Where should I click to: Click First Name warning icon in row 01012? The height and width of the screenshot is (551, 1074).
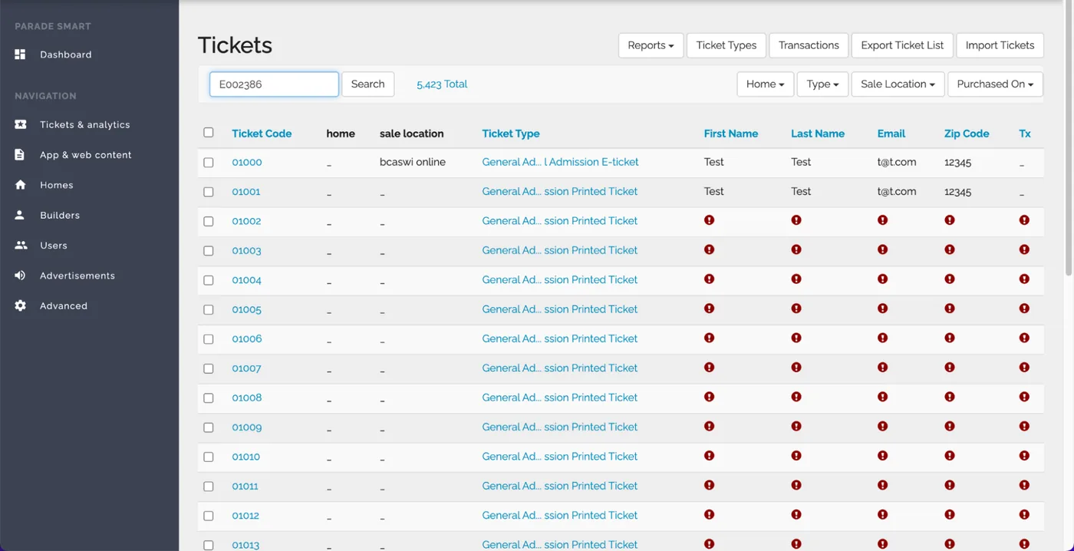click(709, 515)
